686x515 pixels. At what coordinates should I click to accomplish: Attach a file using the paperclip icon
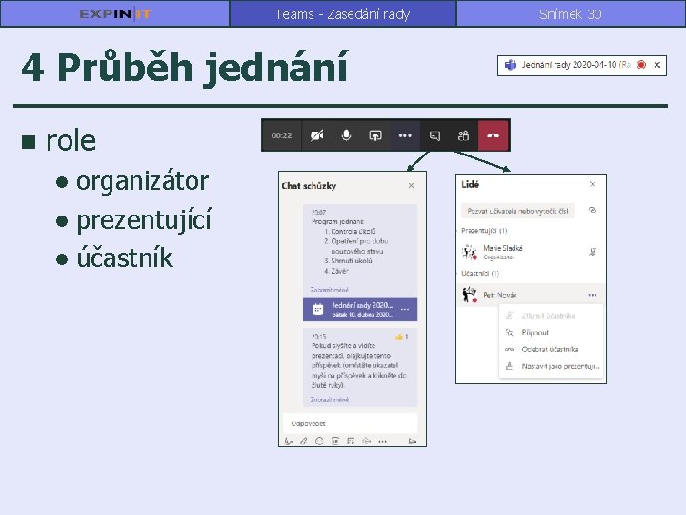(304, 442)
